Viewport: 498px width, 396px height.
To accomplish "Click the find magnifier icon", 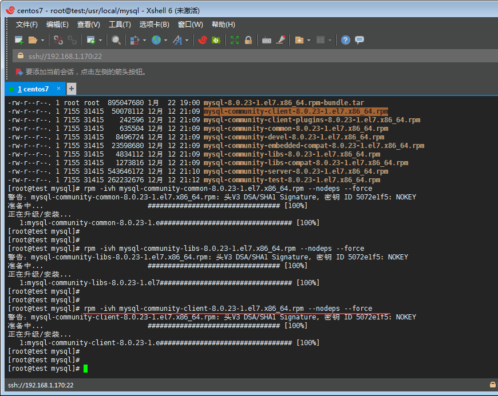I will (x=116, y=40).
